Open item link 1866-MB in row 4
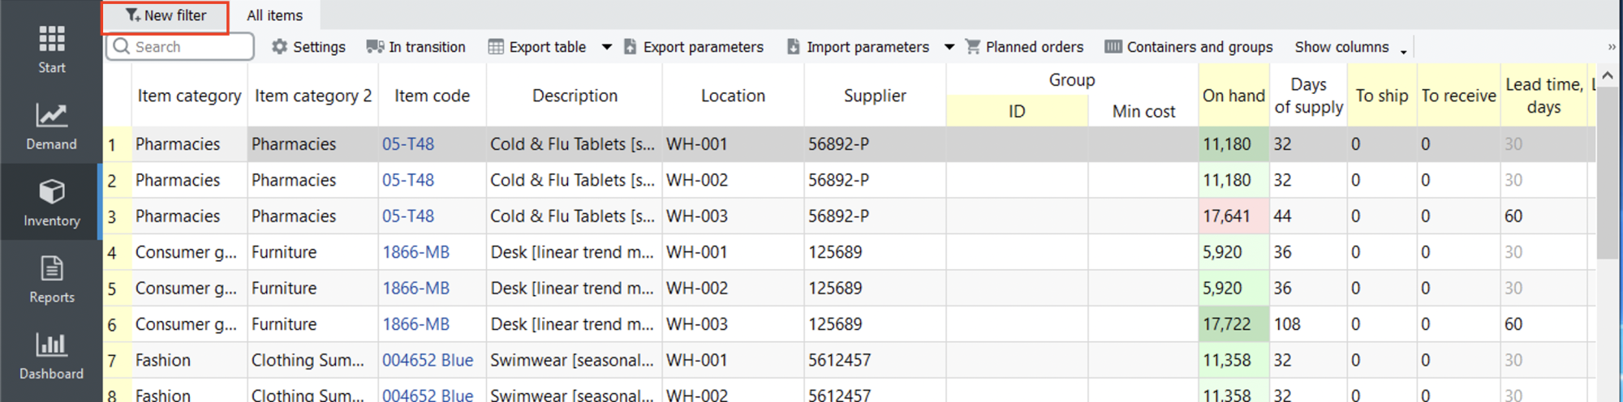The height and width of the screenshot is (402, 1623). (416, 252)
